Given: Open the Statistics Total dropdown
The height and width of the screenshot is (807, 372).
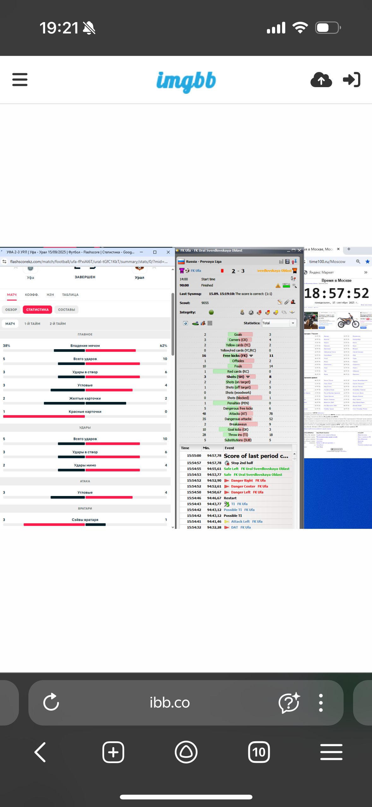Looking at the screenshot, I should pos(293,323).
